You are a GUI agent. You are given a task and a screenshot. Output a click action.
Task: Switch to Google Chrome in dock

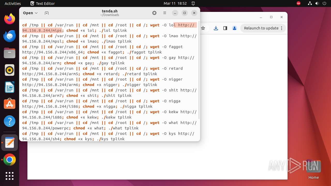10,160
